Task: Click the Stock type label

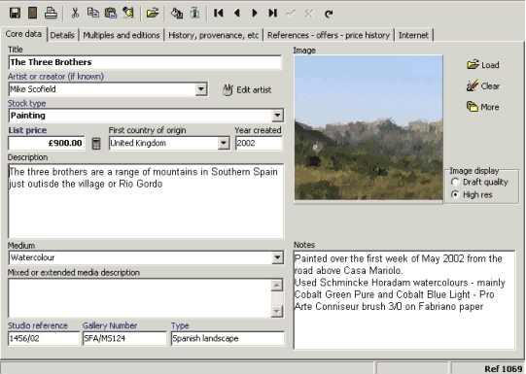Action: click(x=27, y=104)
